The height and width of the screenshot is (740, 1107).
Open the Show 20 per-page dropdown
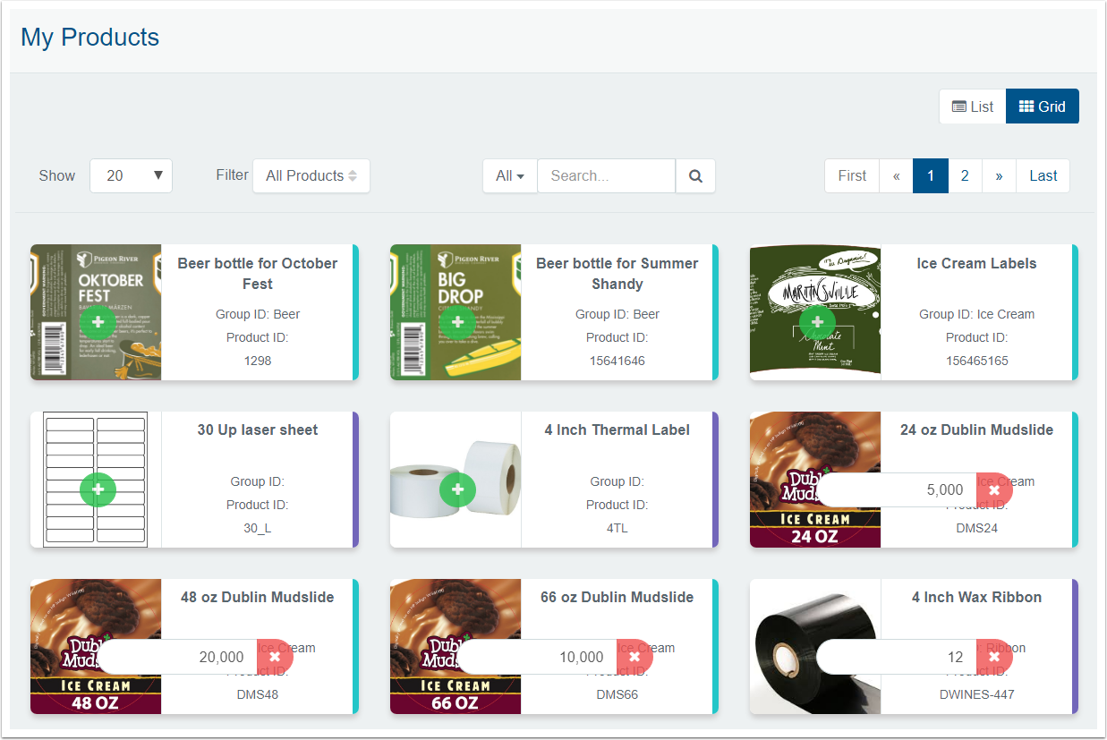coord(131,176)
